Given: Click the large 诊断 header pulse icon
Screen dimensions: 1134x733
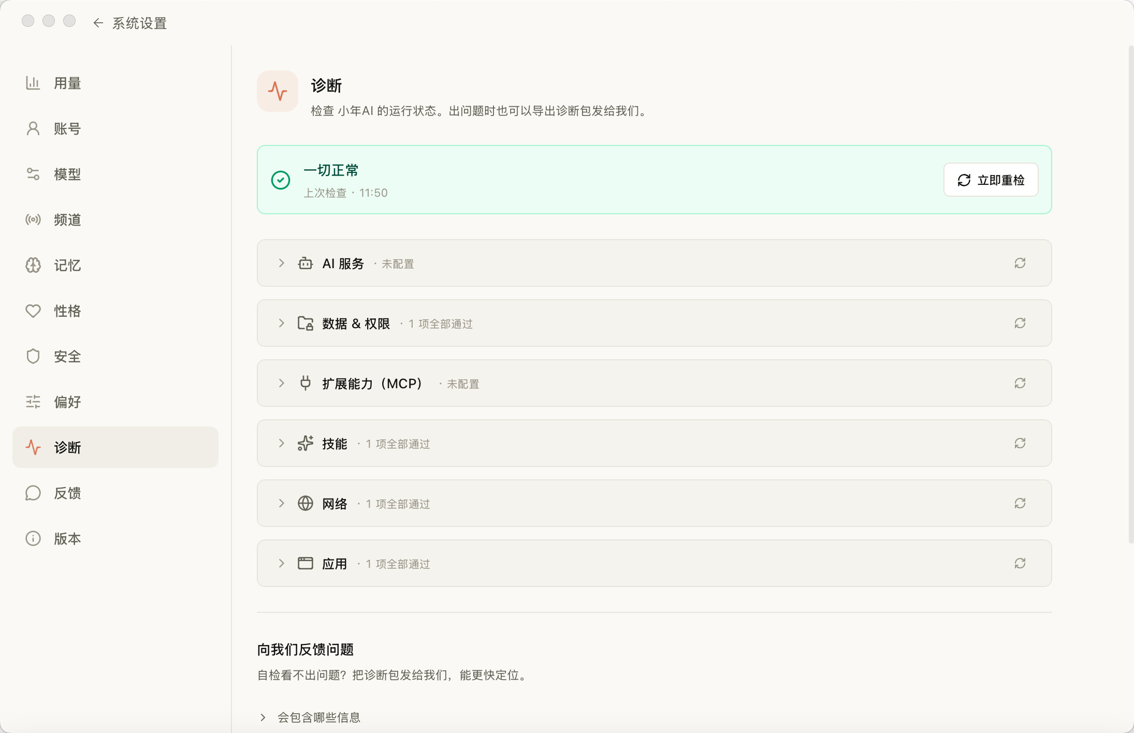Looking at the screenshot, I should [278, 91].
